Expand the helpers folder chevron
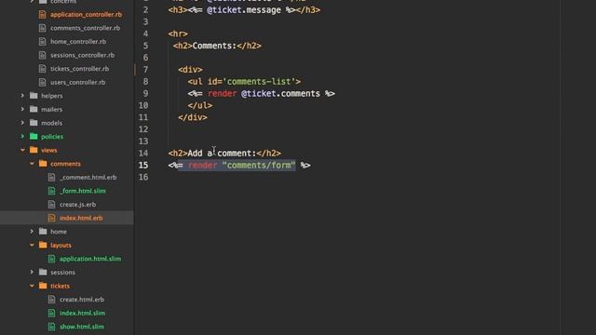596x335 pixels. [x=22, y=96]
